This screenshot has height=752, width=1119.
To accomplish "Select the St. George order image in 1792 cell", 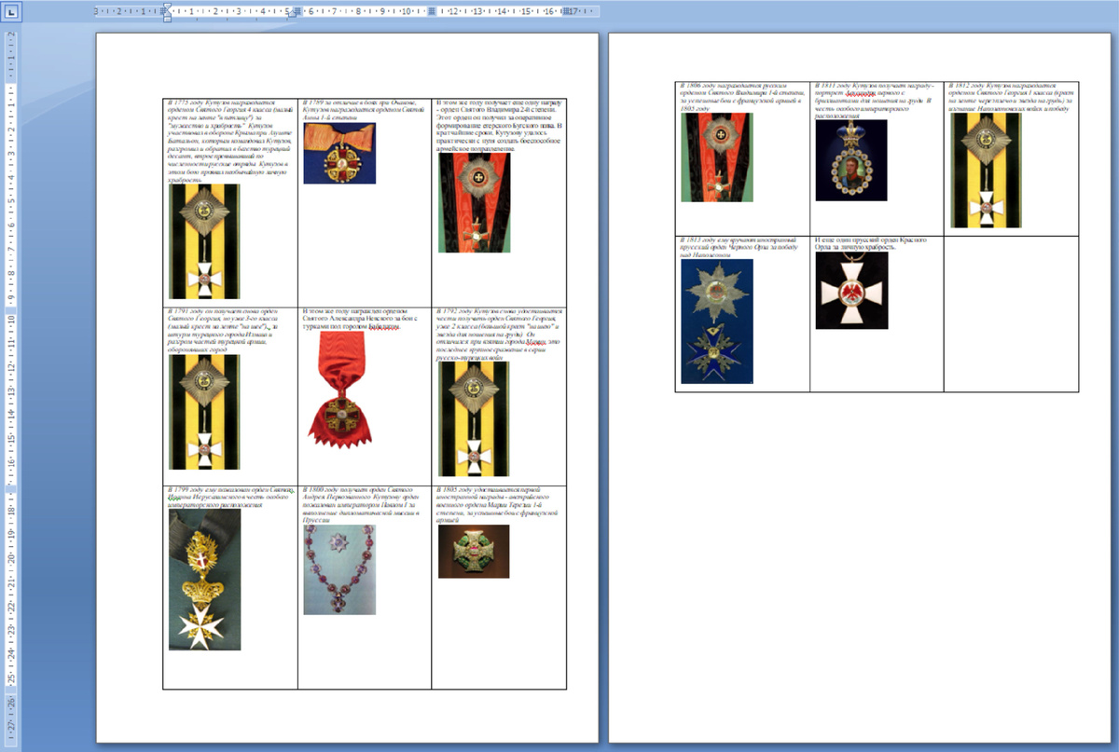I will click(475, 419).
